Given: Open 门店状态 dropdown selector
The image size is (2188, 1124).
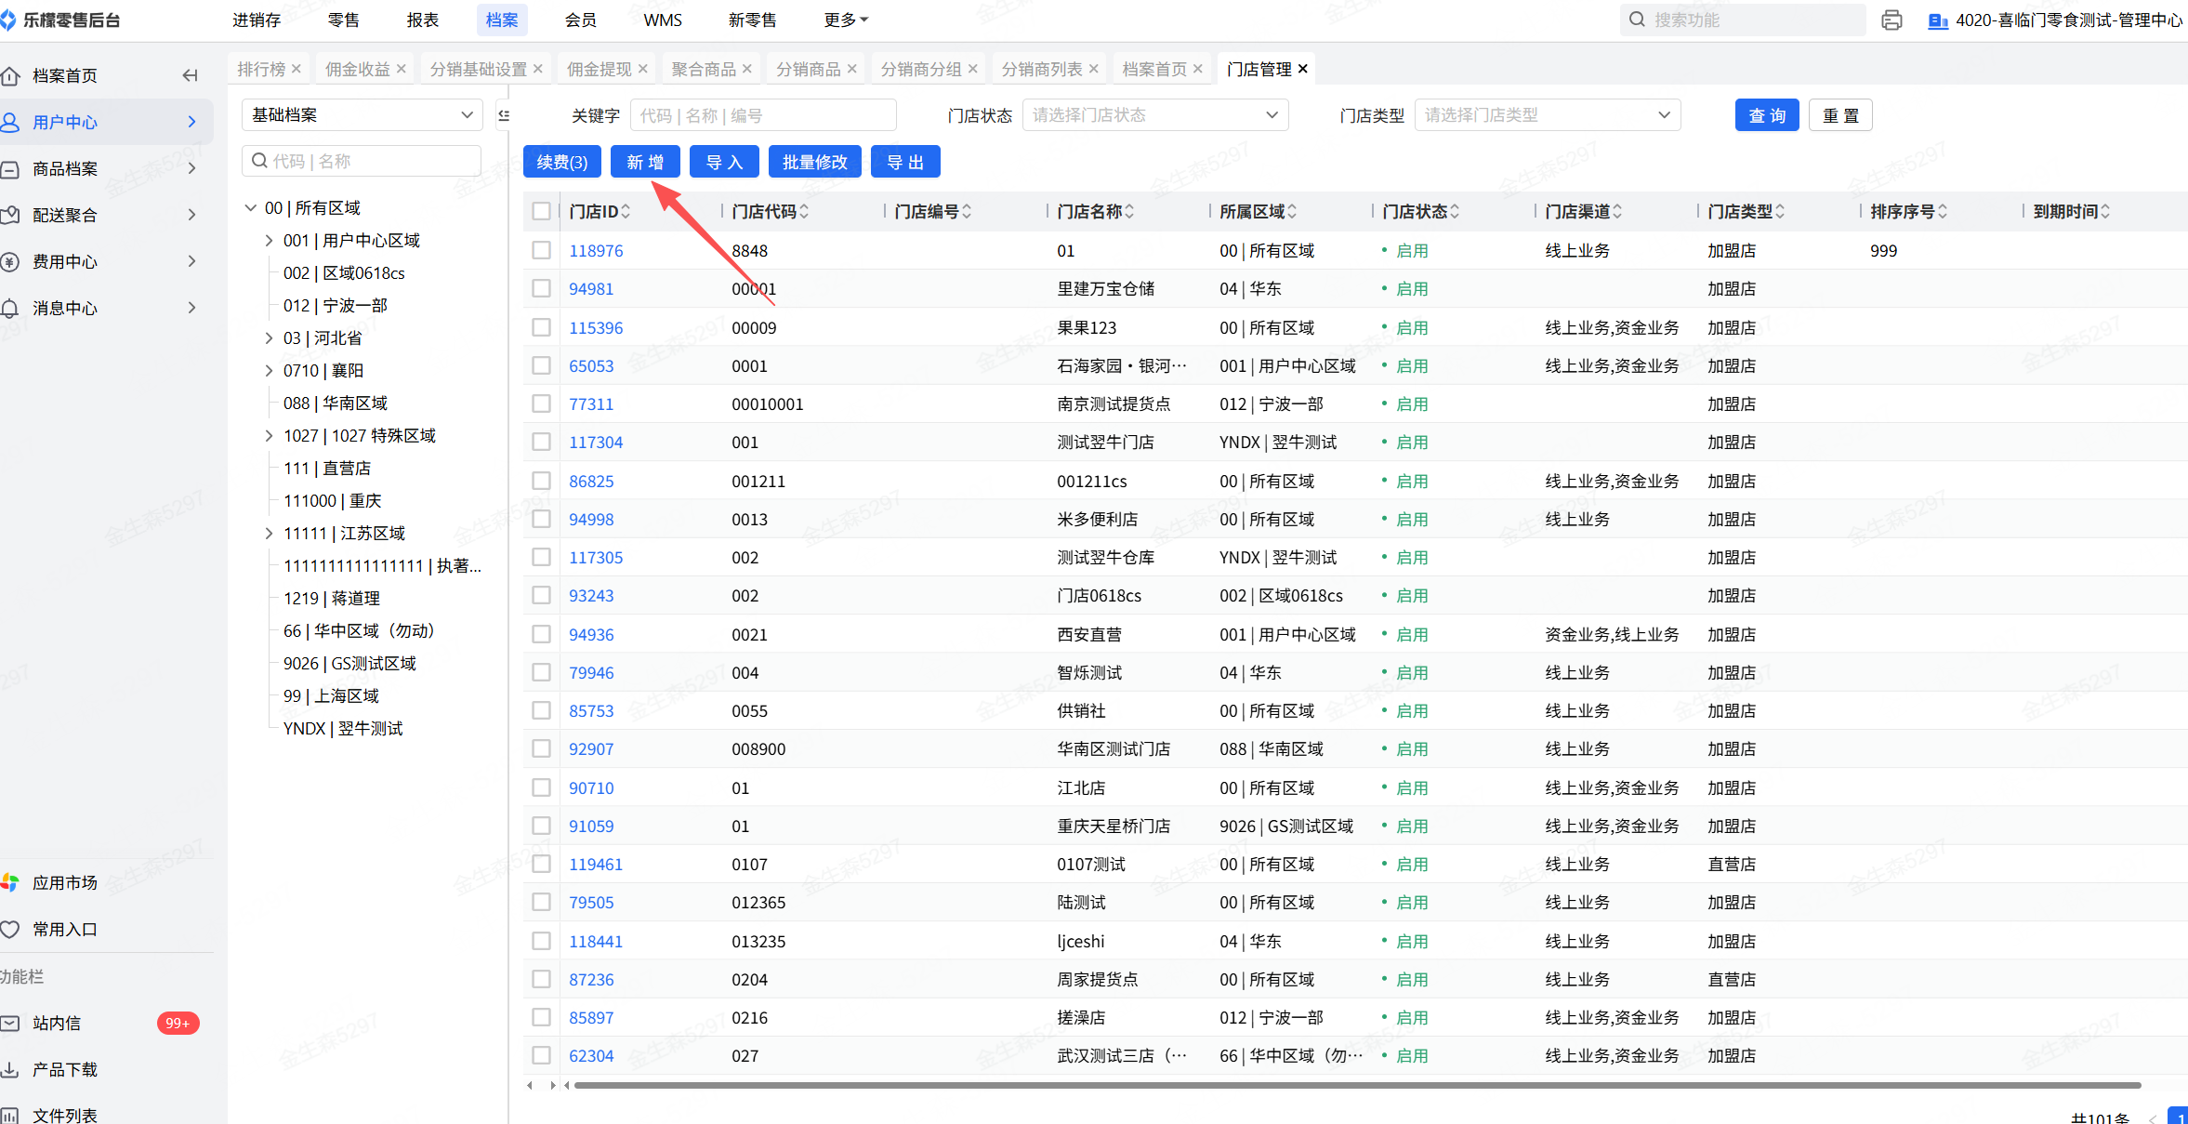Looking at the screenshot, I should click(x=1154, y=115).
